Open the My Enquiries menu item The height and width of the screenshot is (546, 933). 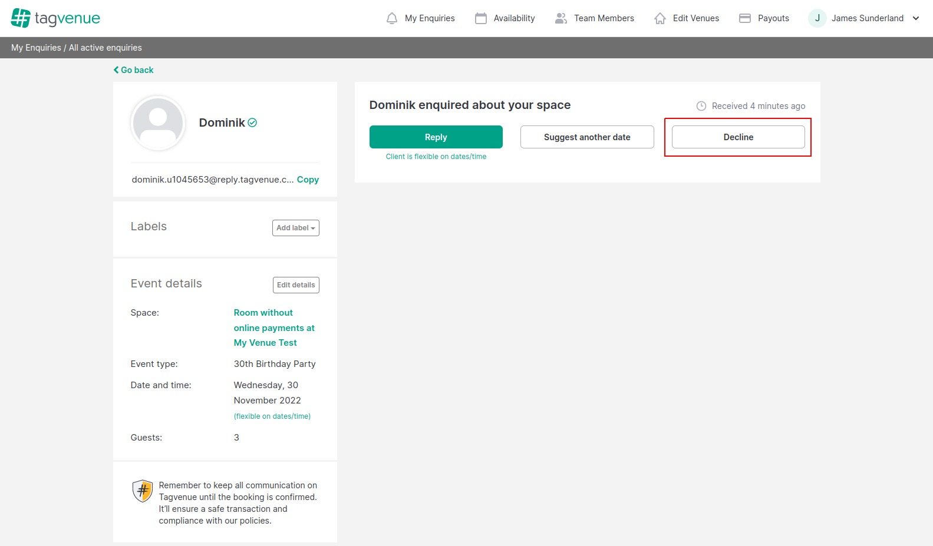coord(430,18)
